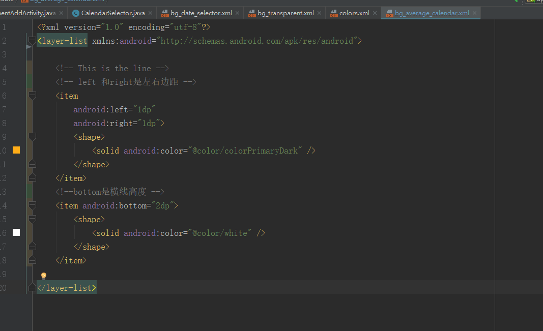Screen dimensions: 543x331
Task: Click the "This is the line" comment
Action: point(112,68)
